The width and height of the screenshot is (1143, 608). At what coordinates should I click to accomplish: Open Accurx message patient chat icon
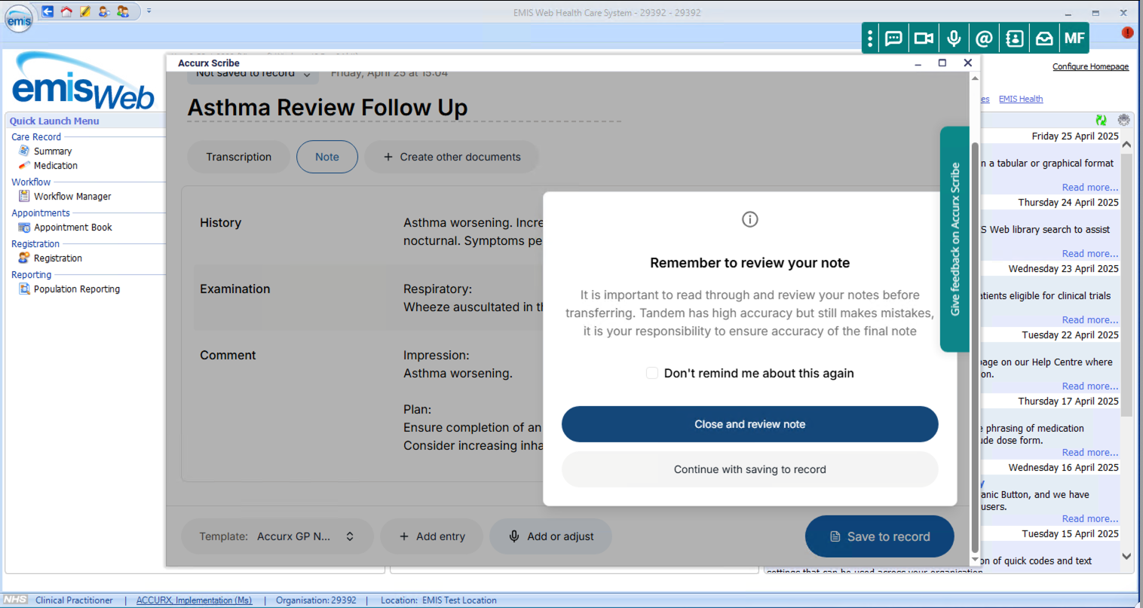893,38
